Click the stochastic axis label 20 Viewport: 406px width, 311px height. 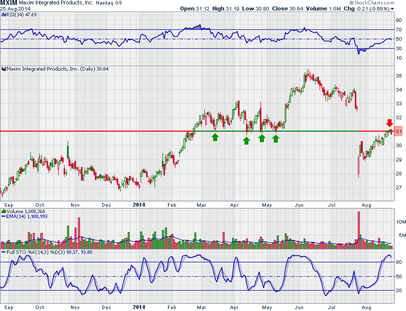399,290
